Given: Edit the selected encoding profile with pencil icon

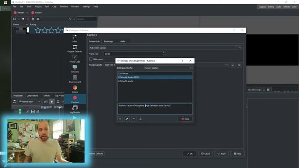Looking at the screenshot, I should 127,119.
